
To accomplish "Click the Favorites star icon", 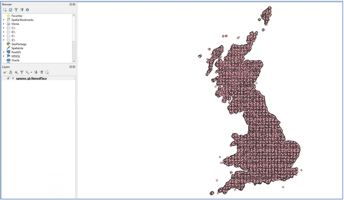I will tap(8, 16).
